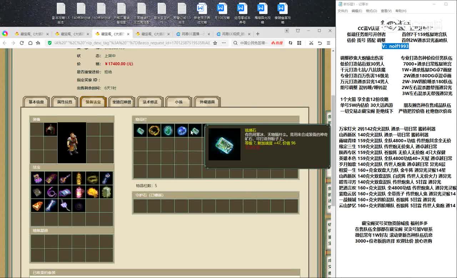Go to browser home page icon
The height and width of the screenshot is (278, 457).
pyautogui.click(x=30, y=43)
